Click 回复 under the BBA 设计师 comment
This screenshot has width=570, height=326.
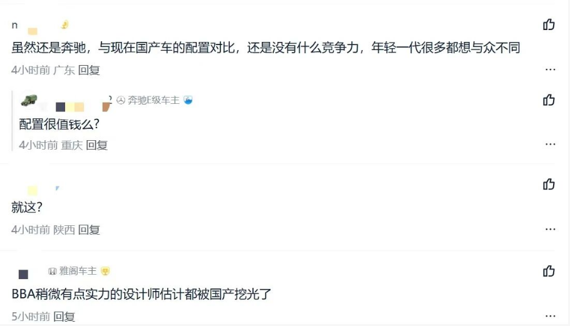pos(64,317)
